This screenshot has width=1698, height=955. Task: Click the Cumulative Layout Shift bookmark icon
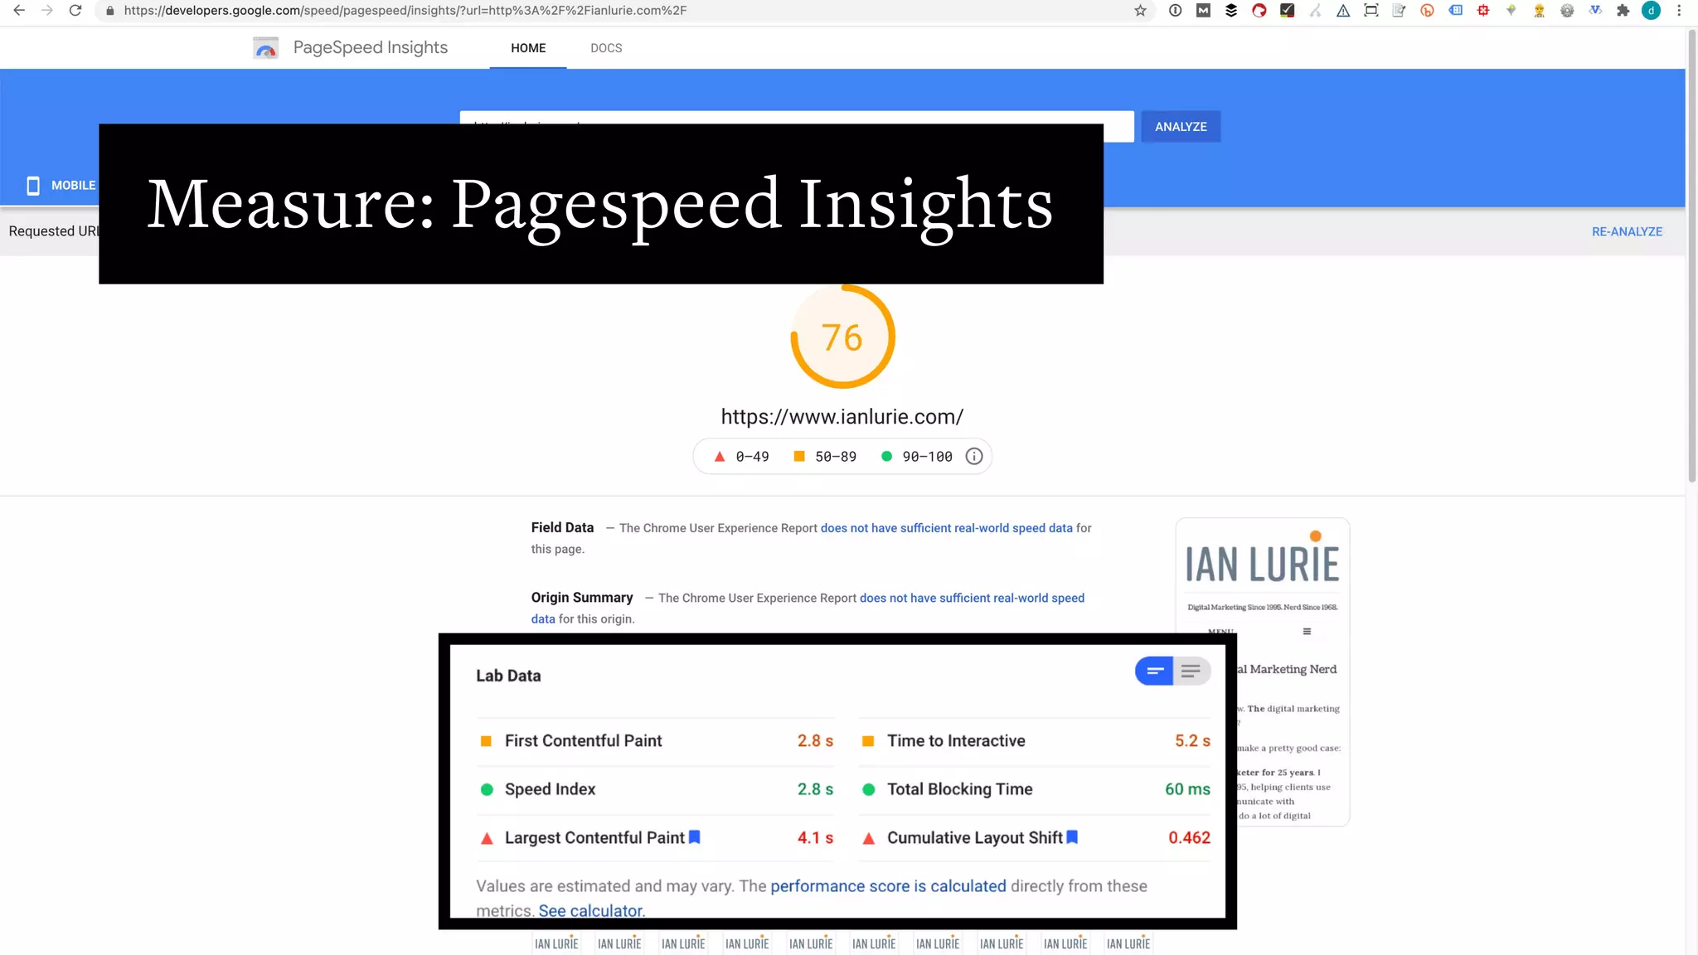pos(1072,837)
